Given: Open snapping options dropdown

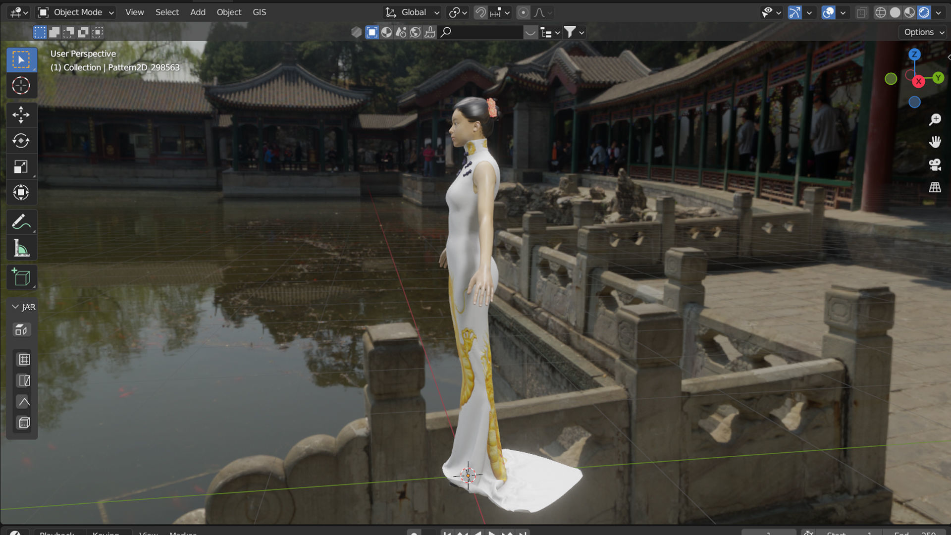Looking at the screenshot, I should coord(500,12).
